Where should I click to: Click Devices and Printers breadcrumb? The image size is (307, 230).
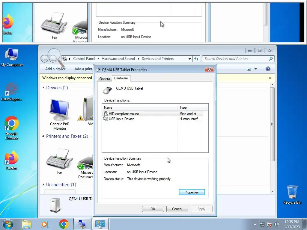point(158,59)
